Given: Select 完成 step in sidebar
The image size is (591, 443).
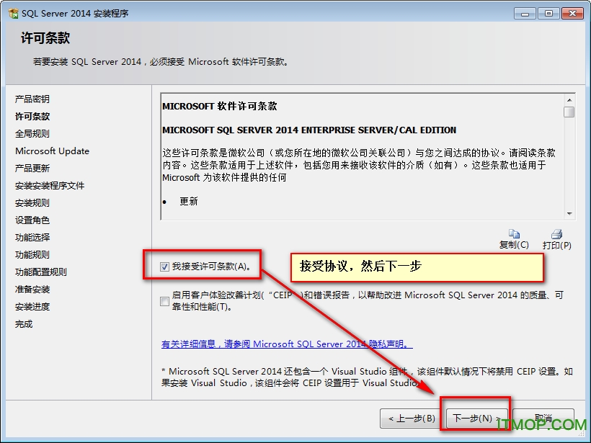Looking at the screenshot, I should click(x=24, y=324).
